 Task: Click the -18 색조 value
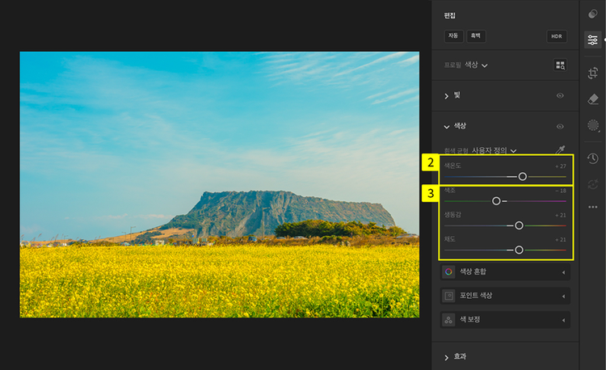tap(561, 191)
